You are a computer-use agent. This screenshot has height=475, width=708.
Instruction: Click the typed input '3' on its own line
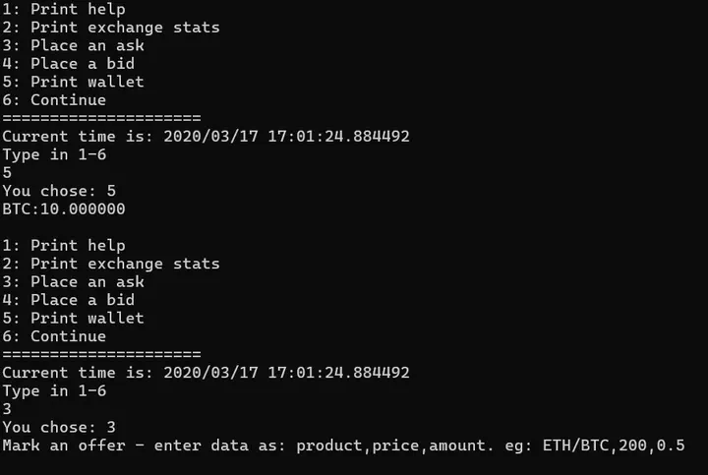tap(7, 409)
